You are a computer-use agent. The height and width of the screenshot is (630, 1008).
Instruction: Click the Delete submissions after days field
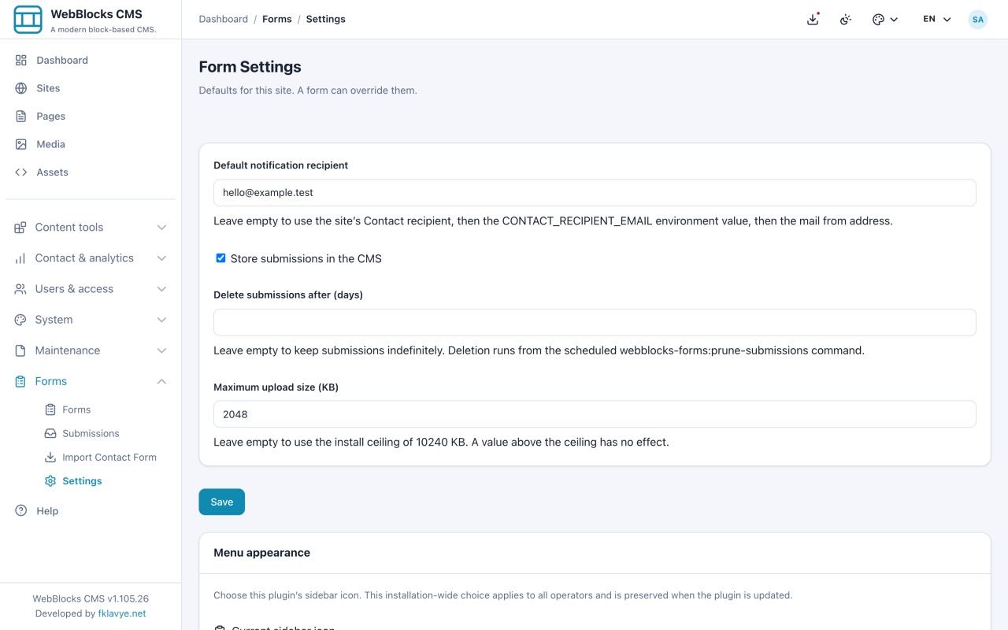coord(595,322)
